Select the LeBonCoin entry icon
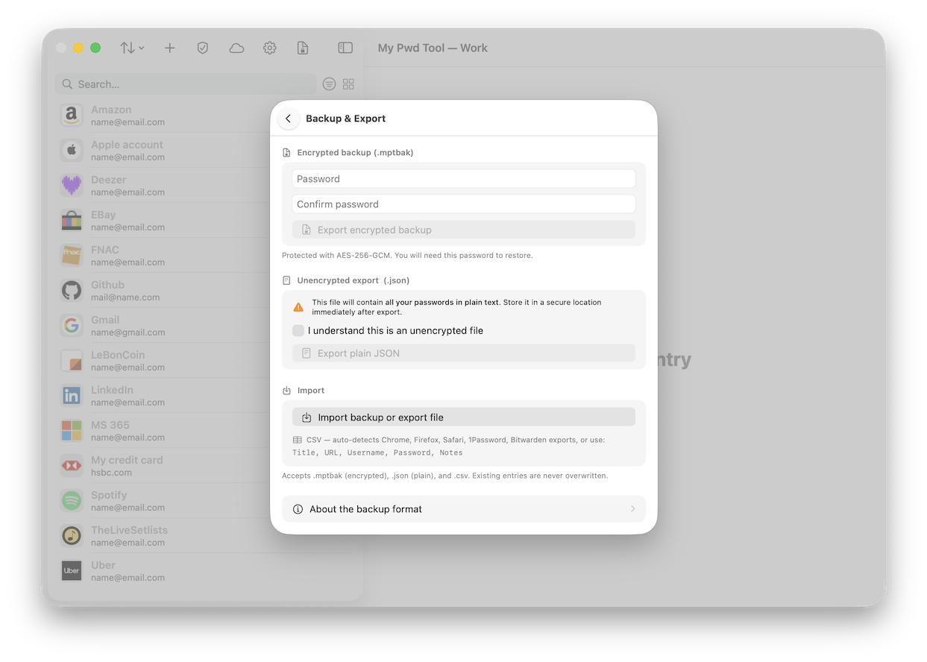 point(72,360)
